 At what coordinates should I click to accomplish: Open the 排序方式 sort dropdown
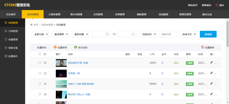[x=188, y=34]
